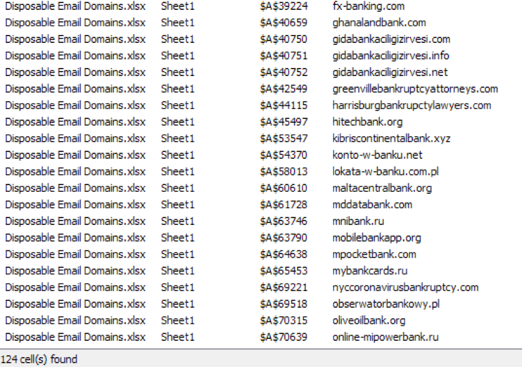Click cell reference $A$40751

coord(283,55)
